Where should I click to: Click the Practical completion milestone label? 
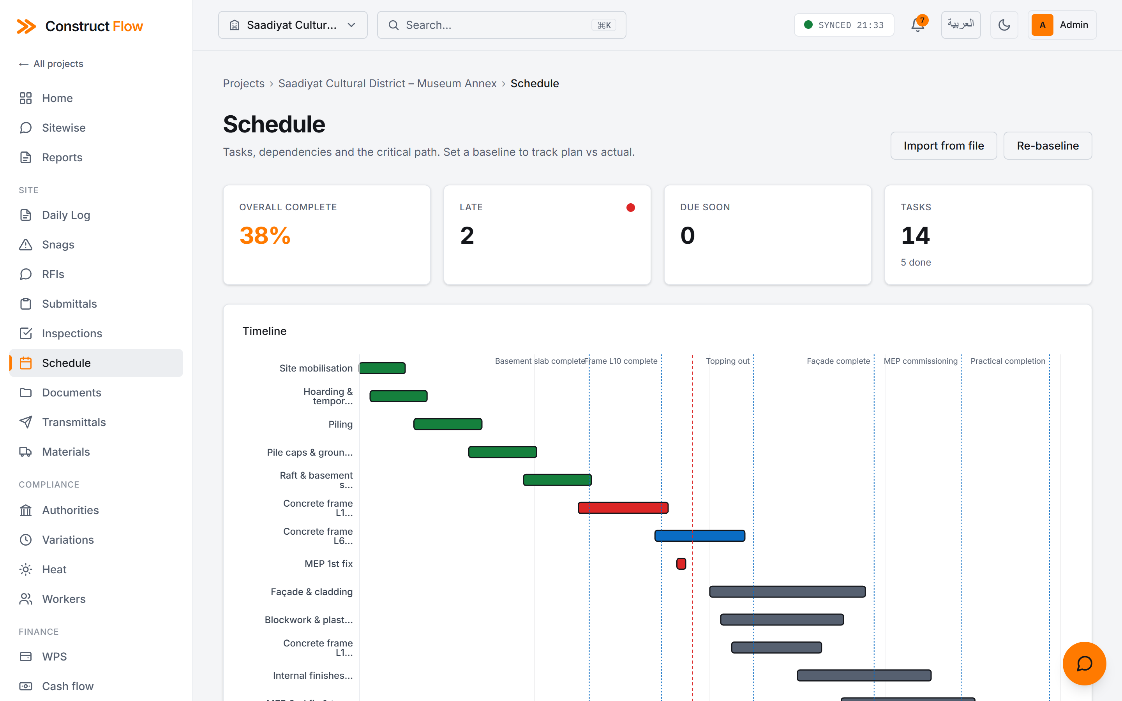click(1008, 361)
